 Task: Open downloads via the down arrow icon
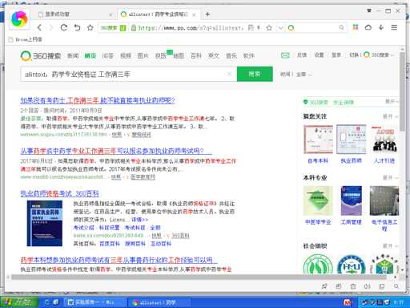[x=381, y=27]
